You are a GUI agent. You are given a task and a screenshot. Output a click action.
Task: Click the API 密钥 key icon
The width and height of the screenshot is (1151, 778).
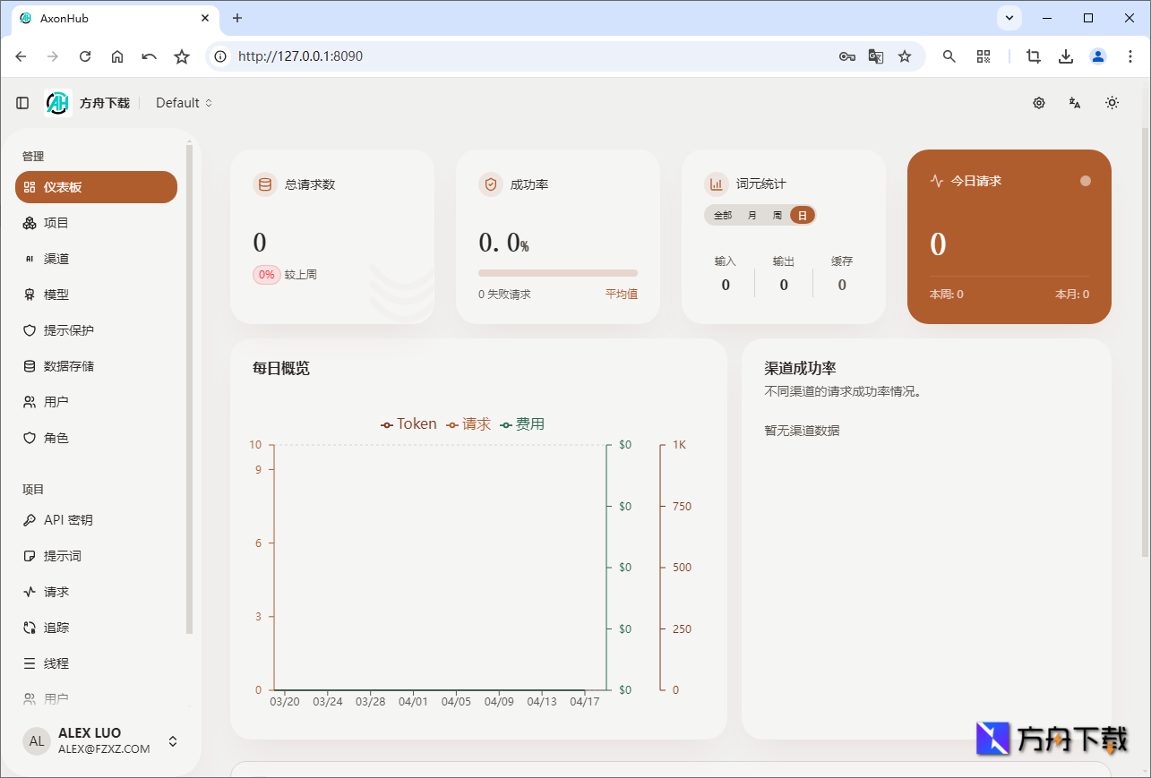(30, 519)
